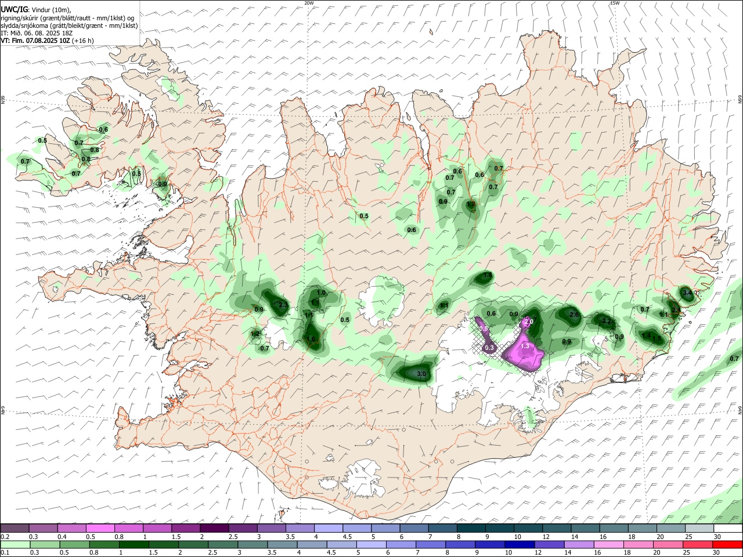This screenshot has height=557, width=743.
Task: Click the 0.9 value in the Westfjords area
Action: coord(163,184)
